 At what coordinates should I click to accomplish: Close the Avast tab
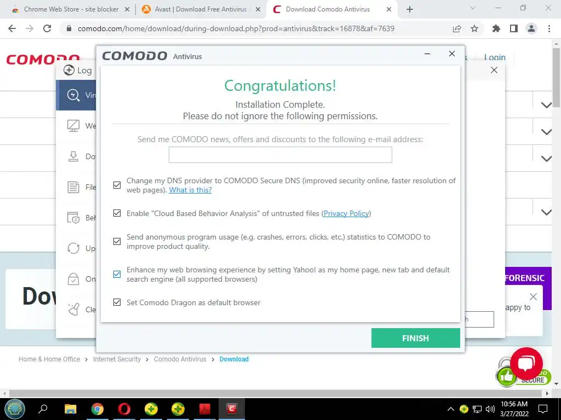click(x=258, y=10)
